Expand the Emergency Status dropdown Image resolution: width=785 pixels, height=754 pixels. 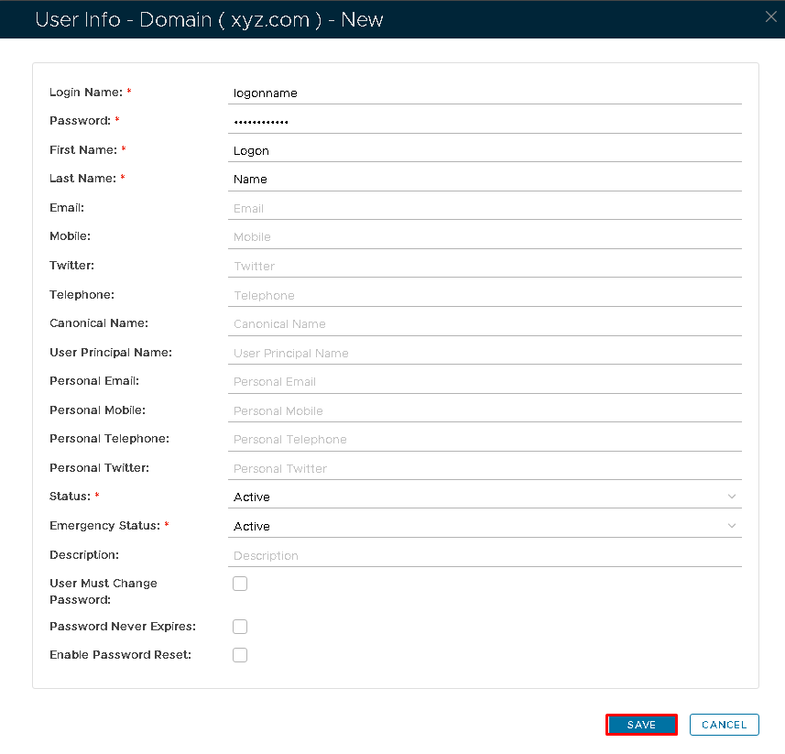click(485, 526)
